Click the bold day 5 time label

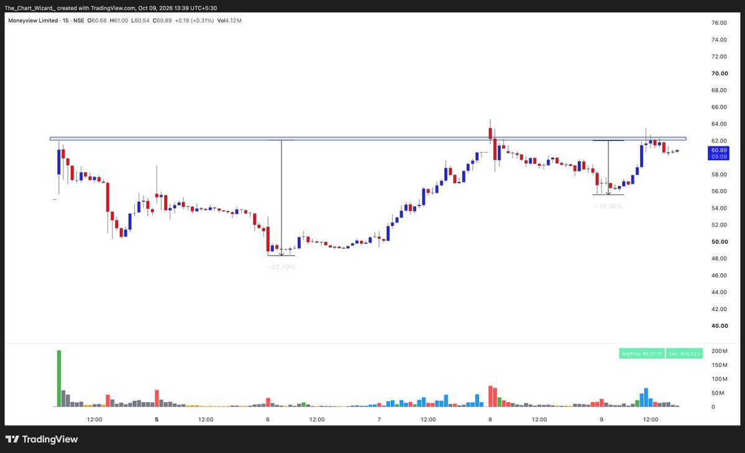(x=157, y=419)
